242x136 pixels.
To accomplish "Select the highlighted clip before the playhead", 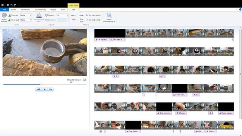I will (148, 88).
